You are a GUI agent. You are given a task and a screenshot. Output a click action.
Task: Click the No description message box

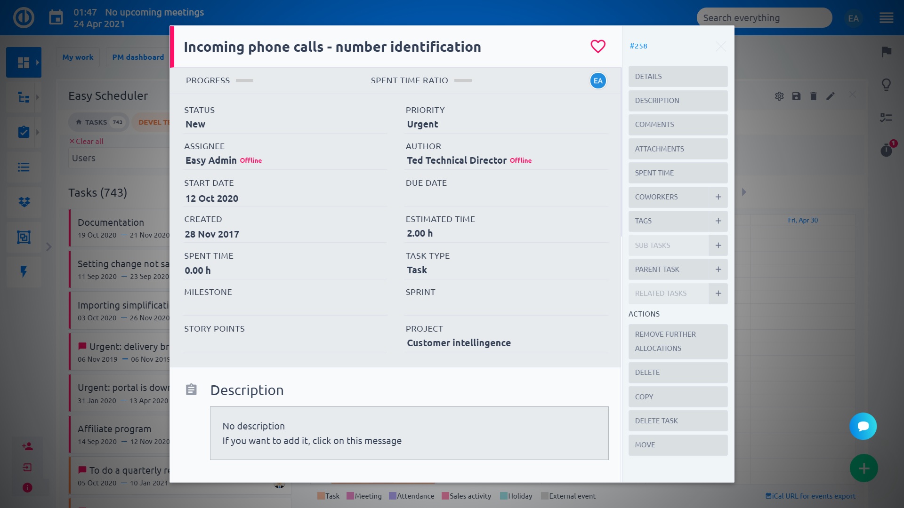click(x=409, y=433)
